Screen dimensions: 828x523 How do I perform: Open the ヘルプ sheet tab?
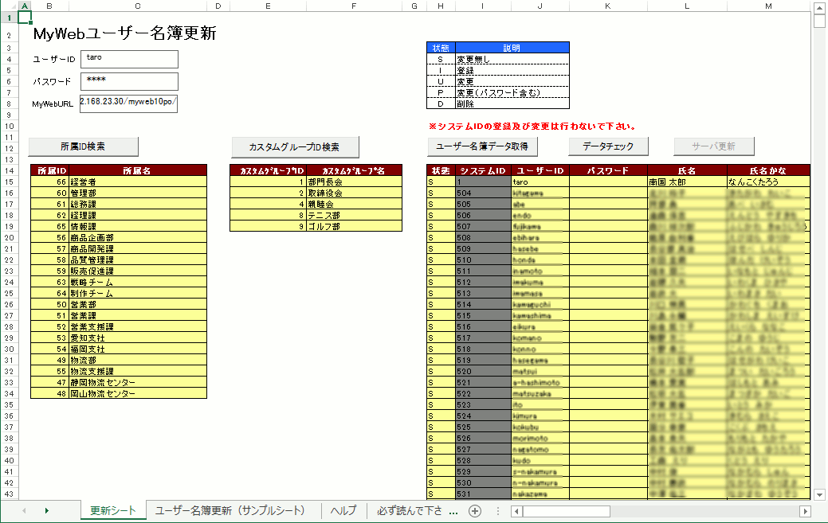[343, 510]
